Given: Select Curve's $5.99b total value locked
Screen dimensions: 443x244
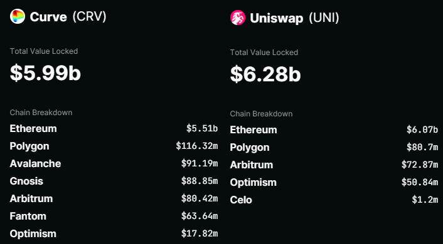Looking at the screenshot, I should pos(45,73).
